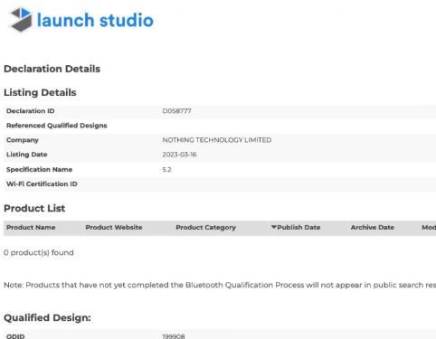Click the launch studio logo icon

21,20
